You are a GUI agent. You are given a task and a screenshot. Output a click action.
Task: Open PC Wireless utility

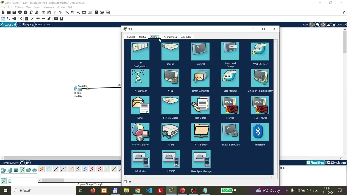point(140,81)
